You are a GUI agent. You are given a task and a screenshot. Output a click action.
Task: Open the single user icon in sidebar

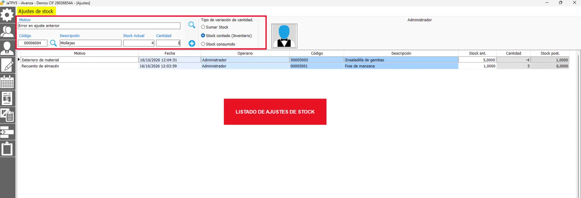[x=8, y=48]
